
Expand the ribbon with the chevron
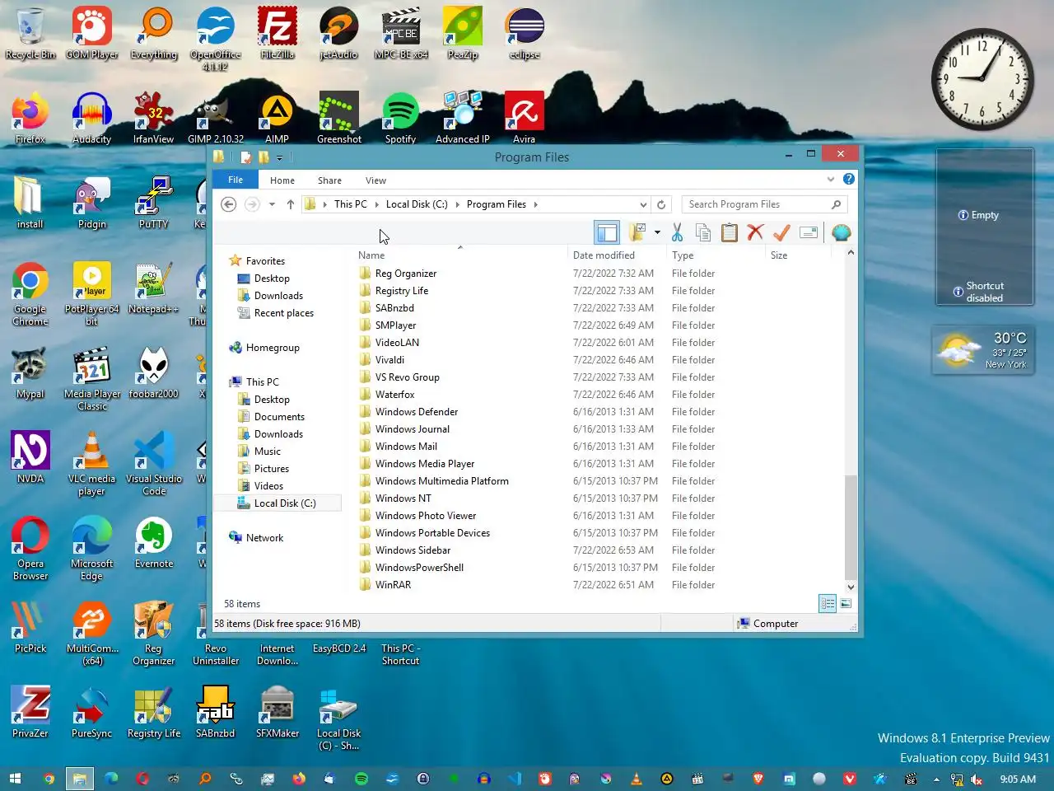pyautogui.click(x=830, y=179)
